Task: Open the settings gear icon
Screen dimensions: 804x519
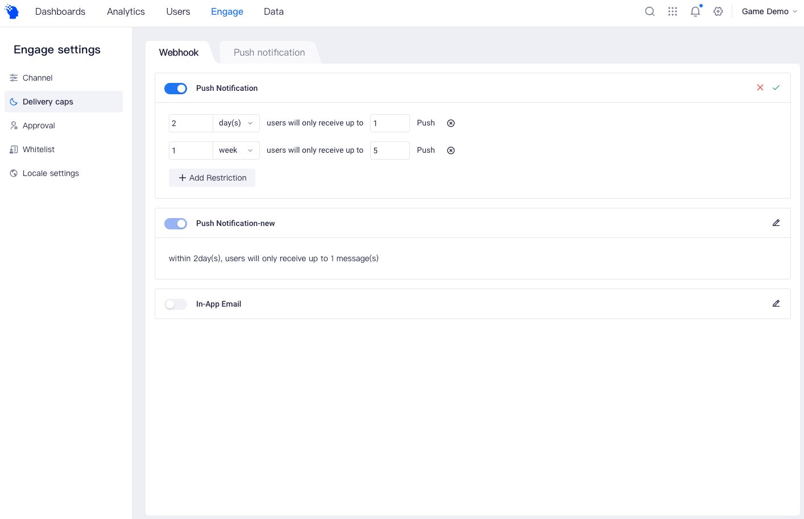Action: click(x=718, y=11)
